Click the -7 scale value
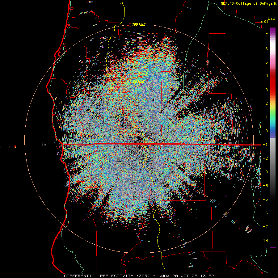The image size is (278, 278). pos(265,227)
